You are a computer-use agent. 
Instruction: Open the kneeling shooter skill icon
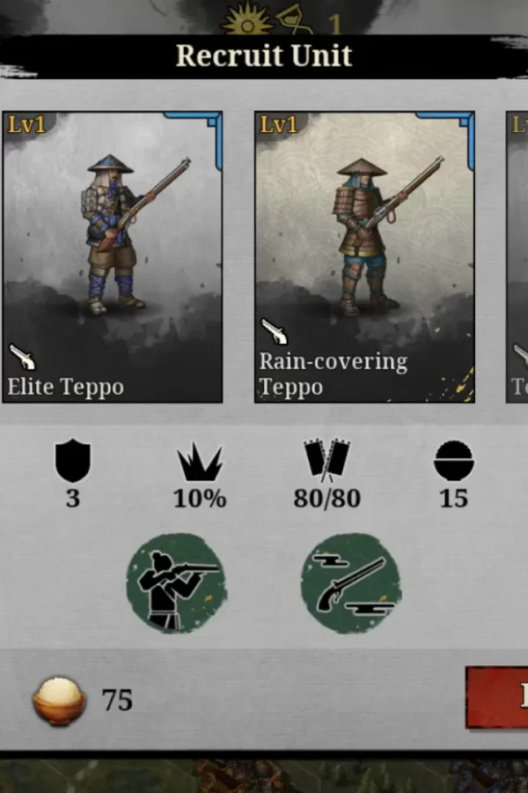[176, 583]
